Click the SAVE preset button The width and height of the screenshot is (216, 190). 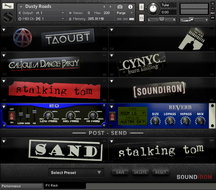120,173
